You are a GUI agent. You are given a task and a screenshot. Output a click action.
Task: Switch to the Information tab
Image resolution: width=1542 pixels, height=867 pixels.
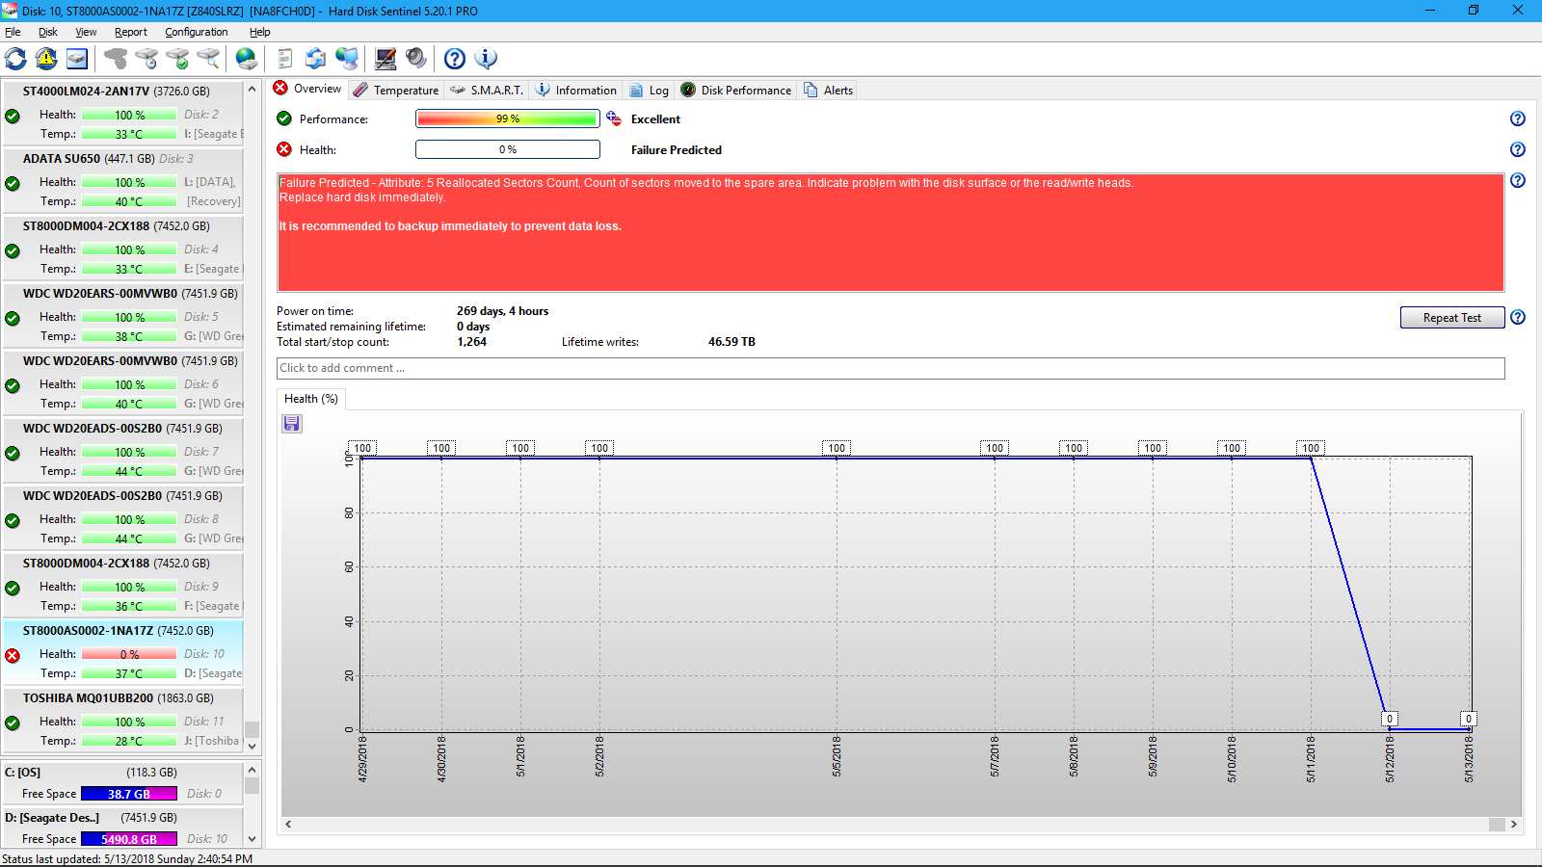576,90
